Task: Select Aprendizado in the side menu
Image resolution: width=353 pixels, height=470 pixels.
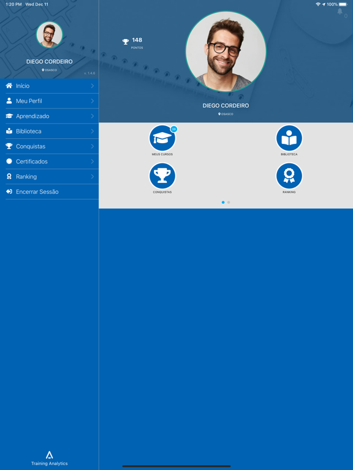Action: 49,116
